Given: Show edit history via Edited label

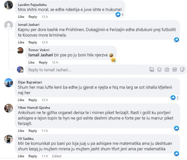Looking at the screenshot, I should [x=57, y=156].
